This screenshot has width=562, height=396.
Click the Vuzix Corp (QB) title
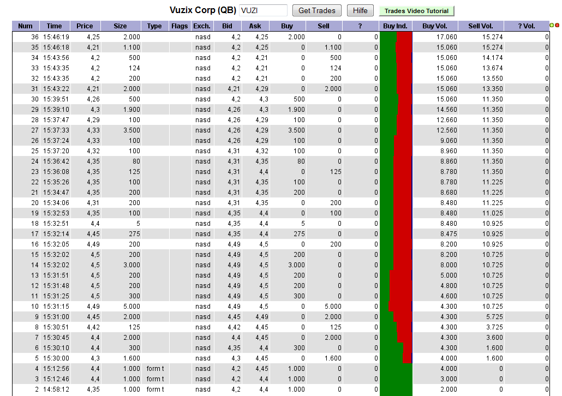[203, 10]
